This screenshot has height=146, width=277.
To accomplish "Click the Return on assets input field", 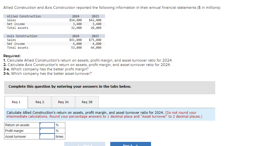I will pyautogui.click(x=47, y=125).
